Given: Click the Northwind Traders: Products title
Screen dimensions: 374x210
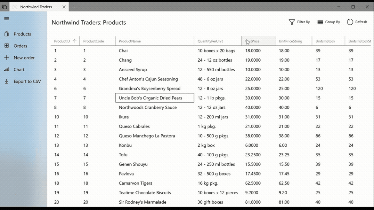Looking at the screenshot, I should point(89,22).
